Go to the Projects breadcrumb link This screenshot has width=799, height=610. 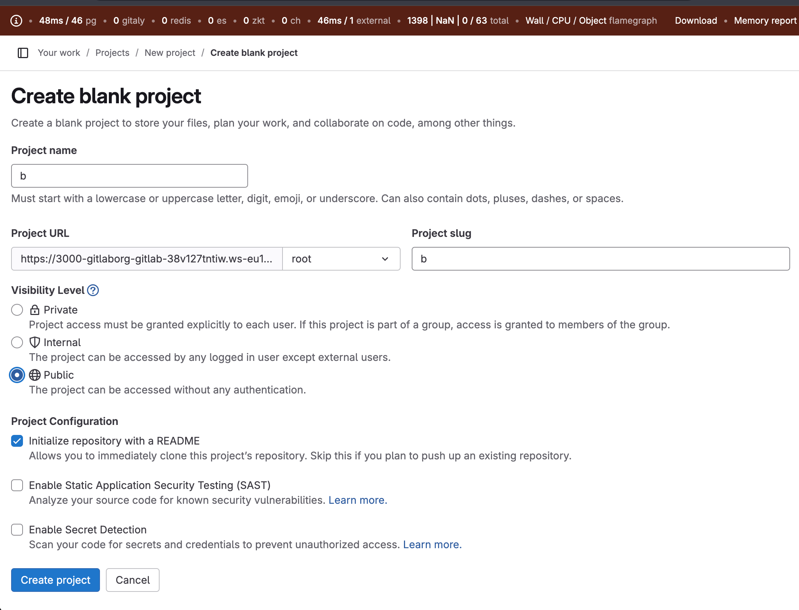pos(112,53)
